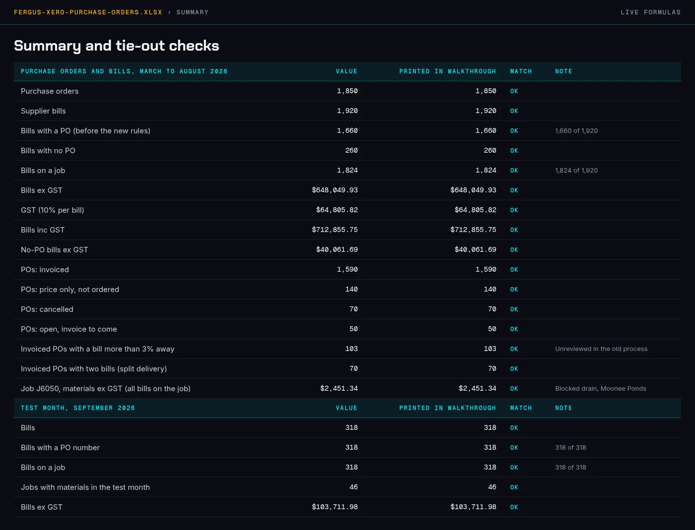
Task: Select 'Invoiced POs with two bills (split delivery)'
Action: click(x=94, y=369)
